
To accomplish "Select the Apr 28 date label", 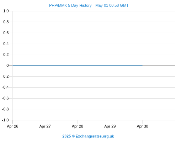I will 78,126.
